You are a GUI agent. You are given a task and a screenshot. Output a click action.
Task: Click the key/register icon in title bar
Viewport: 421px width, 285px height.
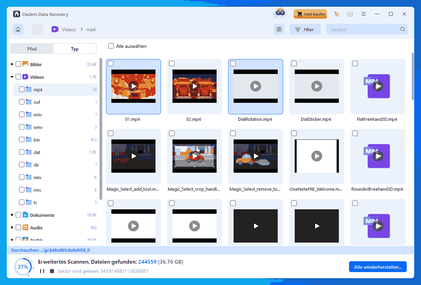click(336, 14)
